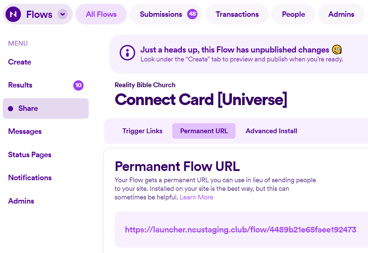This screenshot has height=253, width=368.
Task: Click the Submissions count badge showing 48
Action: point(193,14)
